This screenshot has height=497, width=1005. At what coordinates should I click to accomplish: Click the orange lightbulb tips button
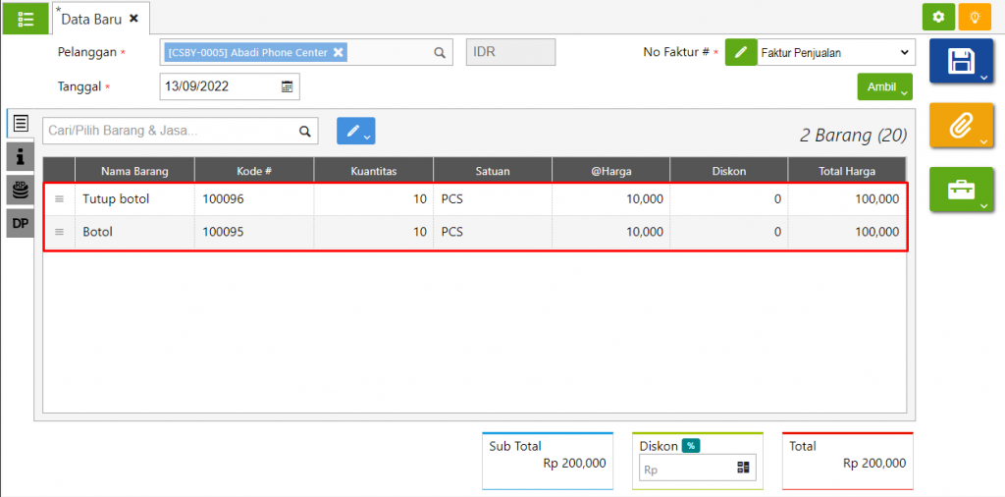pos(975,18)
